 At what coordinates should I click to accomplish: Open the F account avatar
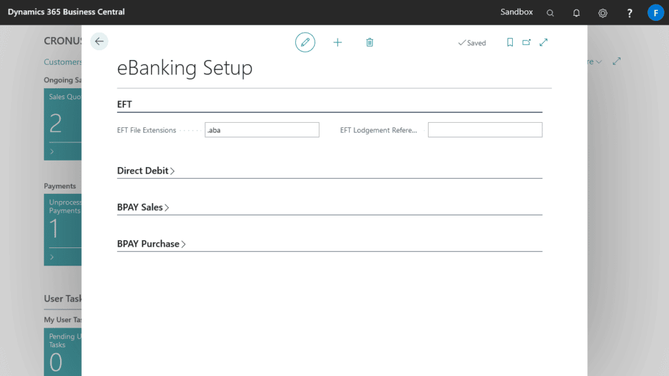point(655,12)
